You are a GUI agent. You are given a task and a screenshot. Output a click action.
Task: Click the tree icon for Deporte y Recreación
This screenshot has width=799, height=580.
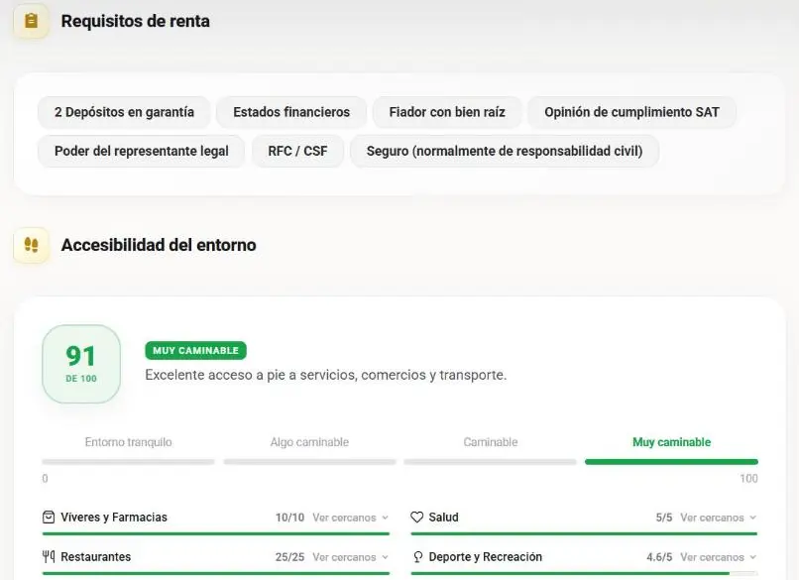(x=418, y=557)
